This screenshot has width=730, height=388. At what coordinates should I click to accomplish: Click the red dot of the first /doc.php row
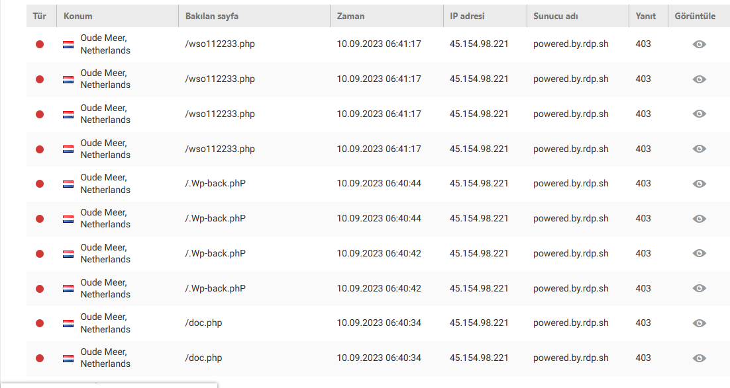(x=40, y=323)
